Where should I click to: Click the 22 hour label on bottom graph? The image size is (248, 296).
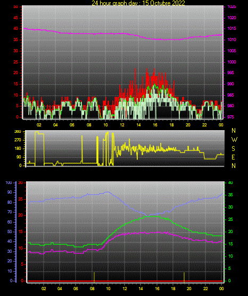point(205,289)
